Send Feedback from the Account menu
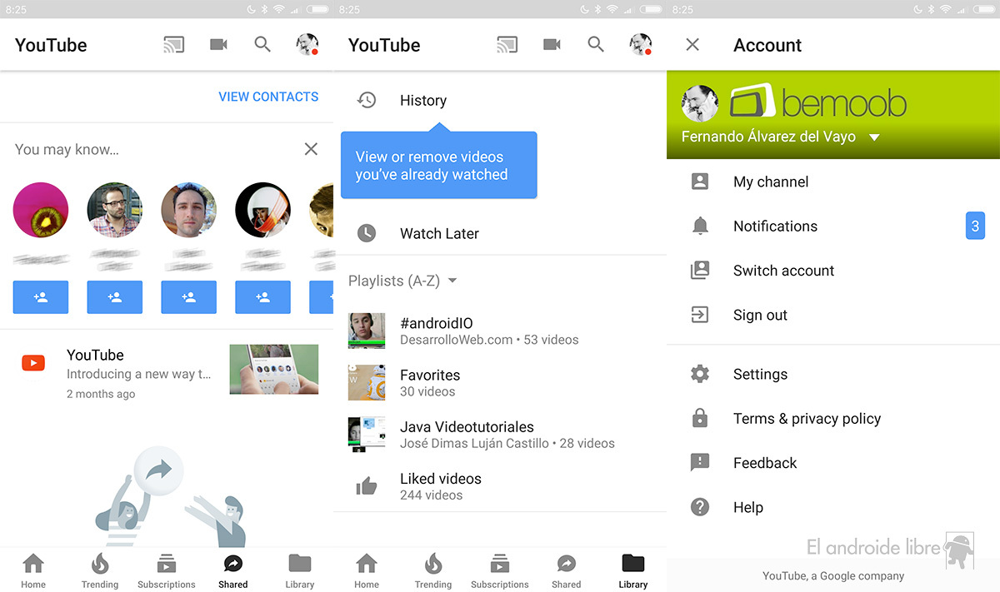The image size is (1000, 592). click(833, 463)
